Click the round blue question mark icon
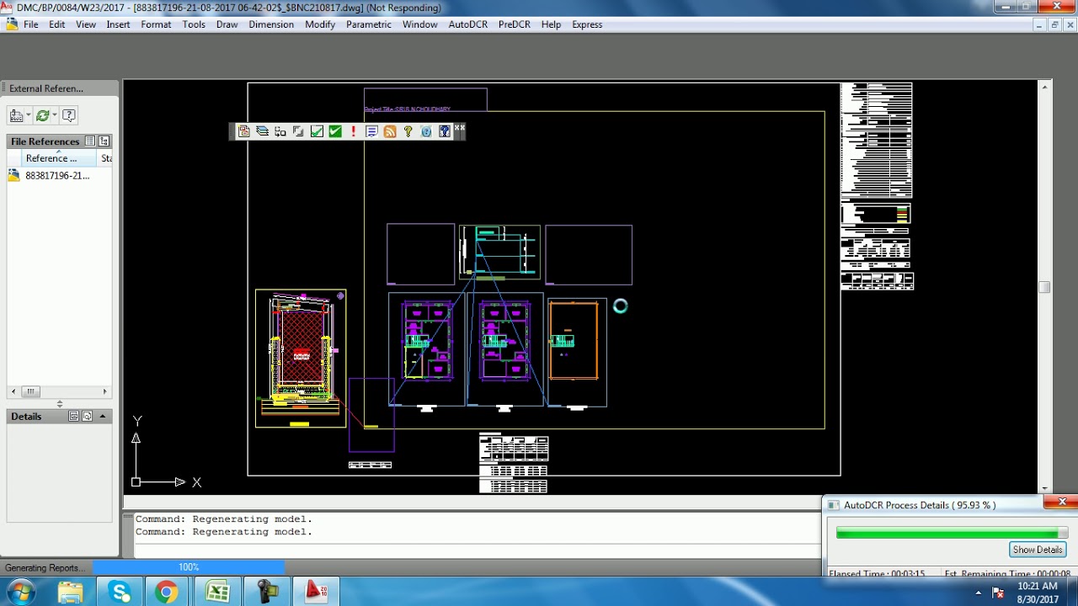This screenshot has height=606, width=1078. [x=426, y=131]
